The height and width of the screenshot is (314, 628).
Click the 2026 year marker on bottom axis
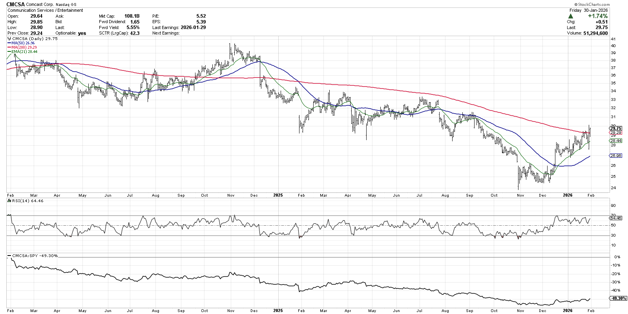coord(567,310)
